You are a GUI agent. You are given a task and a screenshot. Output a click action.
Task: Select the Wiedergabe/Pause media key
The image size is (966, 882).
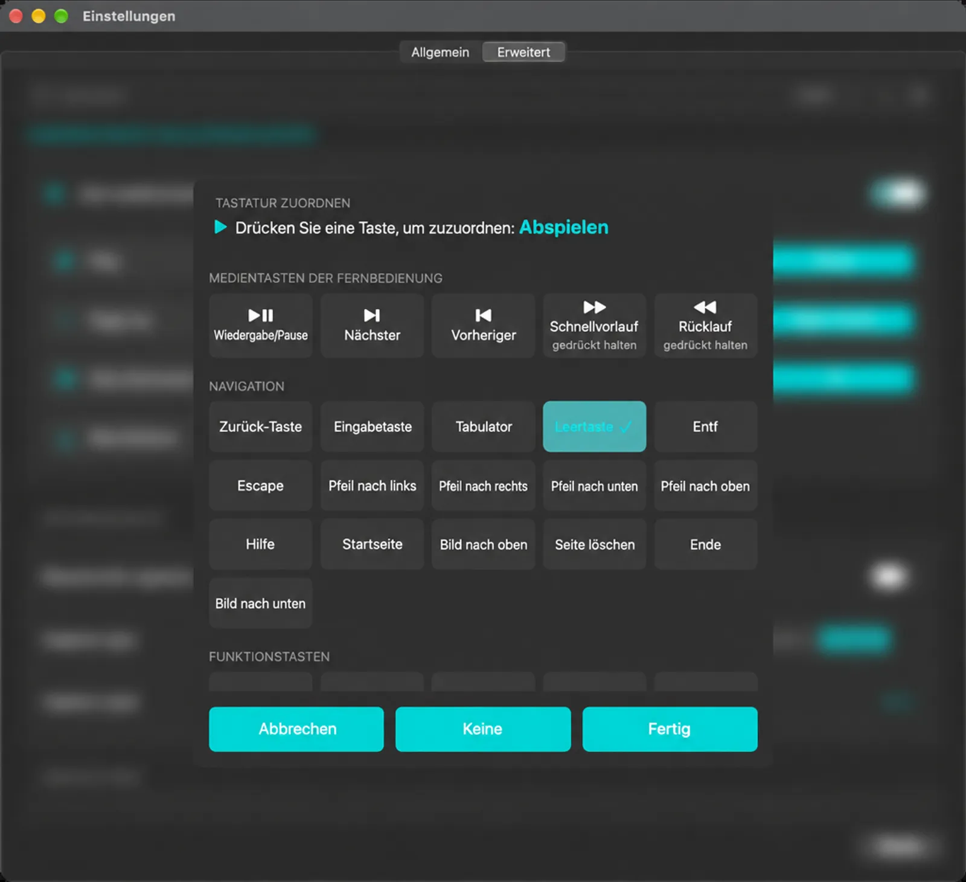260,326
